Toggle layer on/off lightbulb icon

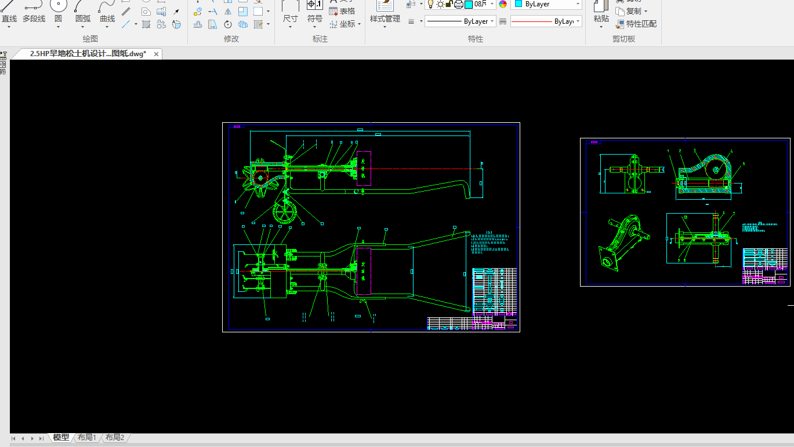point(430,4)
